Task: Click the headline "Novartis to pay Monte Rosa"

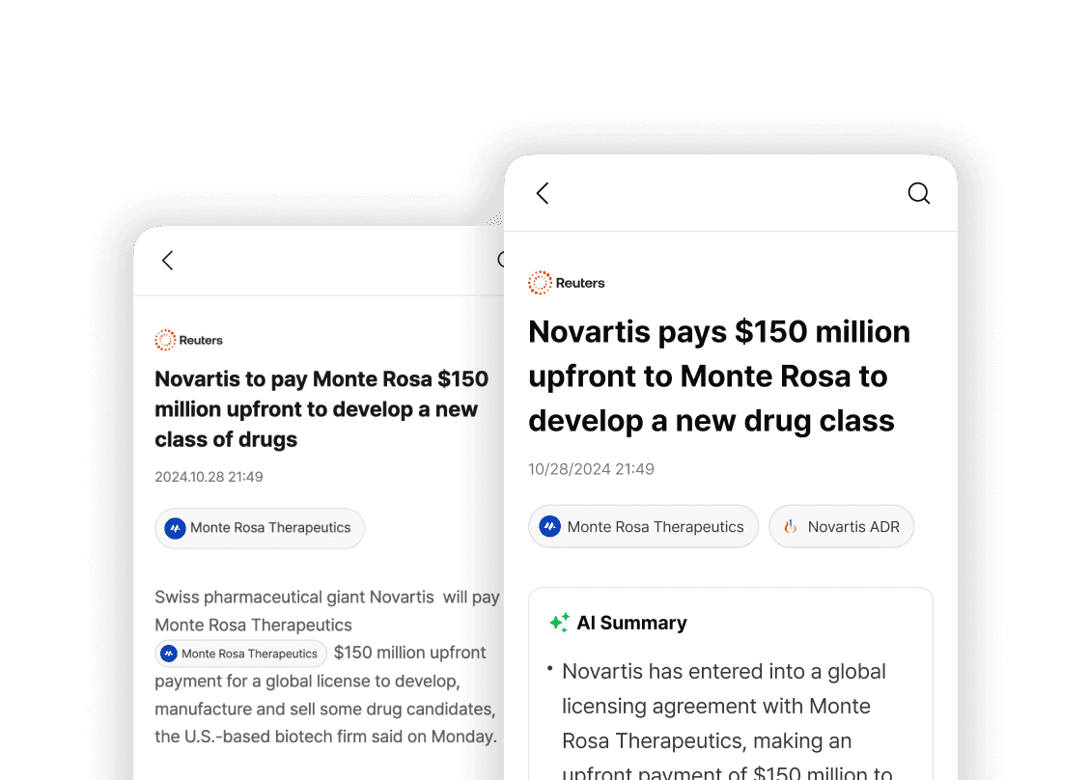Action: pos(321,408)
